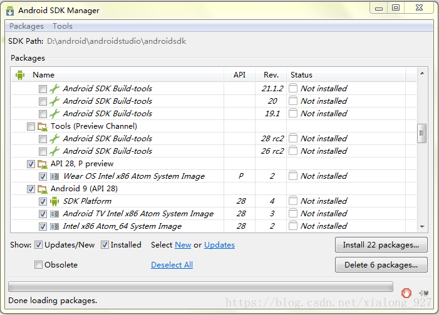This screenshot has height=315, width=439.
Task: Check Build-tools 28 rc2 checkbox
Action: tap(43, 139)
